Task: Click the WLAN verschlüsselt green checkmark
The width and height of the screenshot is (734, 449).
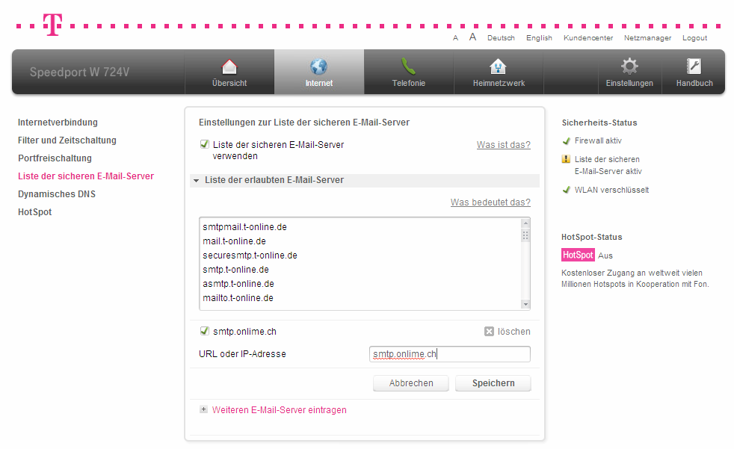Action: pyautogui.click(x=567, y=190)
